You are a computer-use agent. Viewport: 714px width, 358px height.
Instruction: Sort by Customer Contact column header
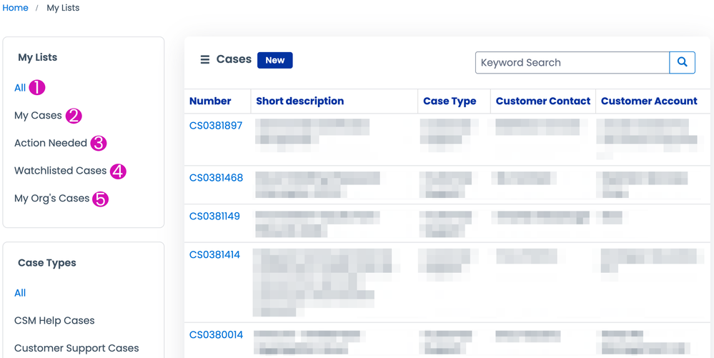tap(542, 101)
